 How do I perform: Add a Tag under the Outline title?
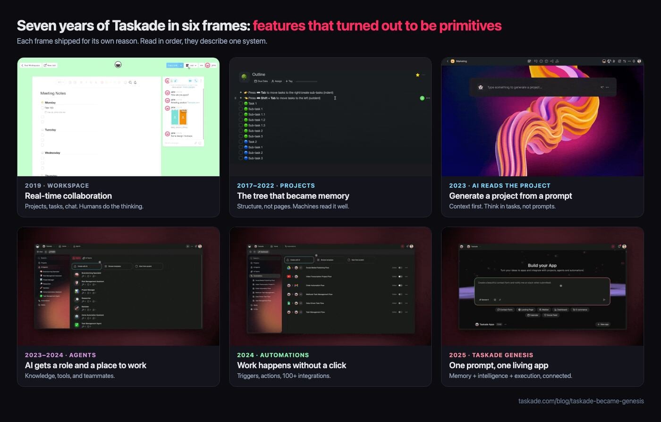(x=289, y=81)
